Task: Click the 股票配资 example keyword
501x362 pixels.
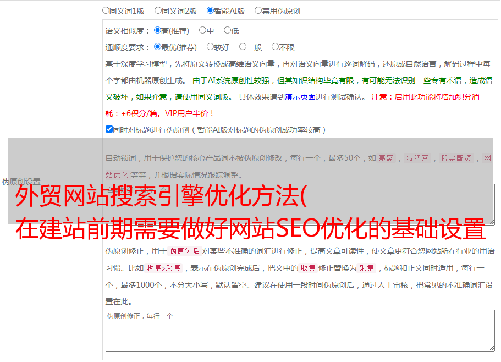Action: click(x=456, y=158)
